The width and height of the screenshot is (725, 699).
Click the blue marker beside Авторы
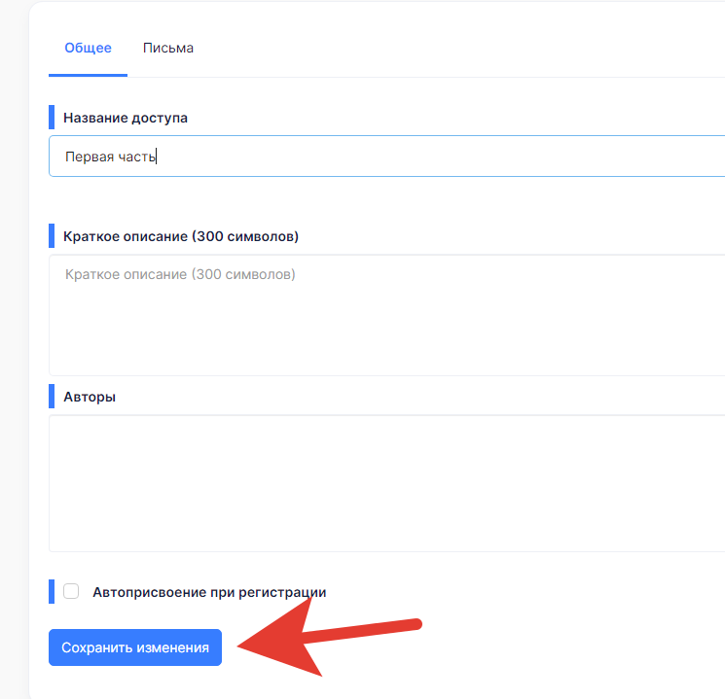(52, 397)
